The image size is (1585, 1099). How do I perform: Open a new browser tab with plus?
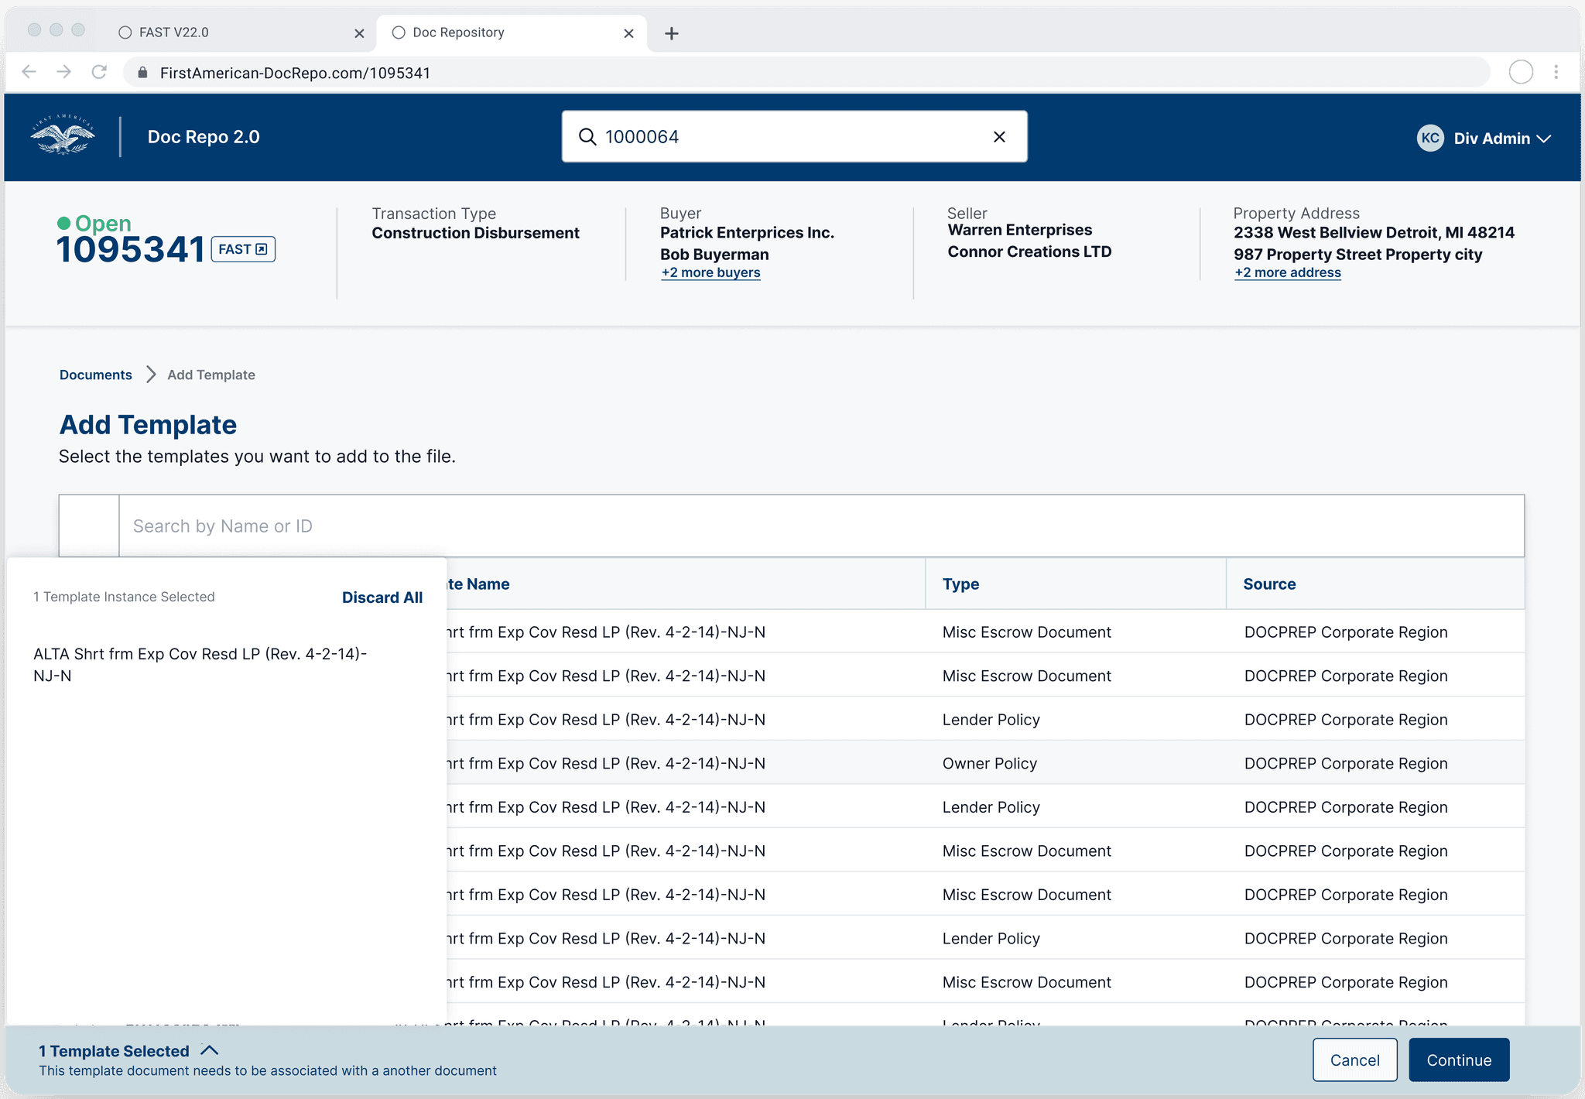click(672, 33)
